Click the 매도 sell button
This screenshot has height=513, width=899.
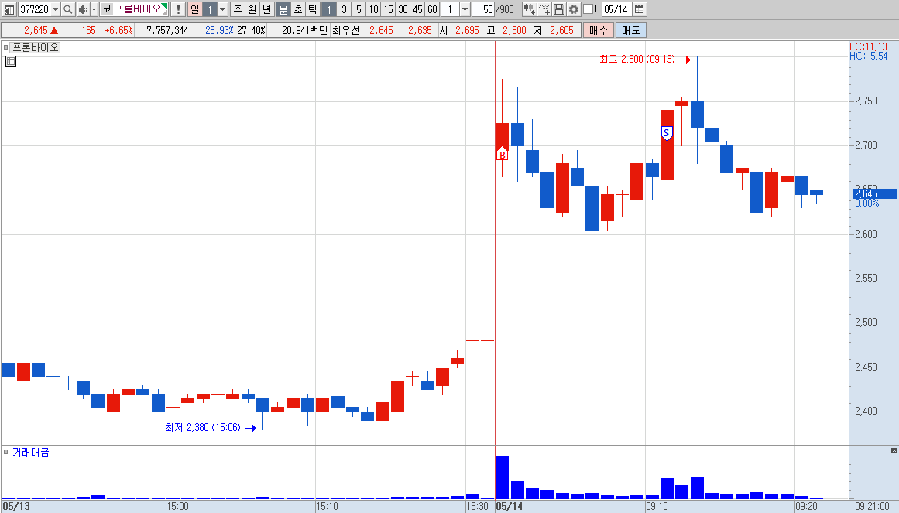pyautogui.click(x=630, y=30)
